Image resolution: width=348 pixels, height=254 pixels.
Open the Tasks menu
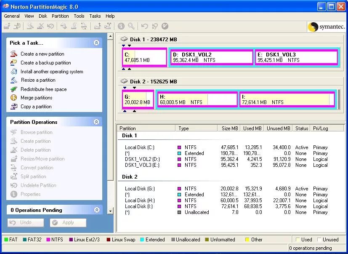(x=95, y=16)
